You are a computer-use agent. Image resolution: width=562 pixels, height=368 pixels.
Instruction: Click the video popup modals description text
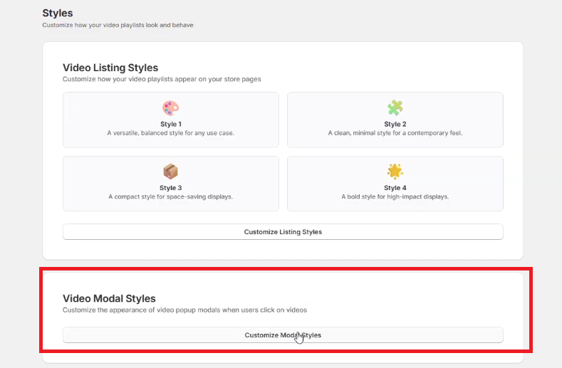click(184, 310)
